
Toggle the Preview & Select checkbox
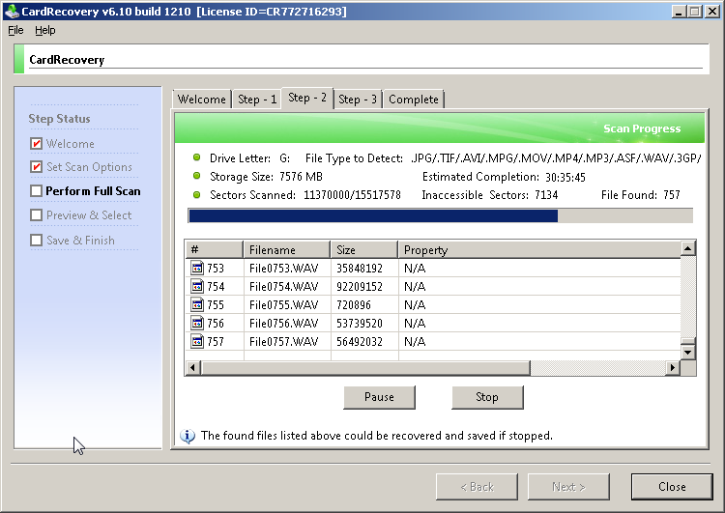pos(36,214)
